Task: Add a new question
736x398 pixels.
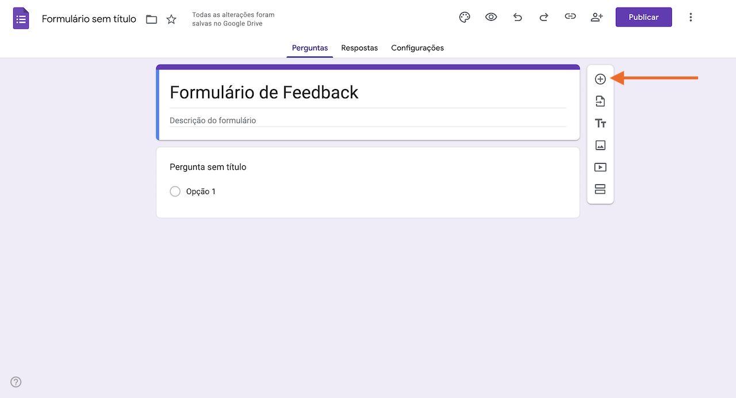Action: click(600, 79)
